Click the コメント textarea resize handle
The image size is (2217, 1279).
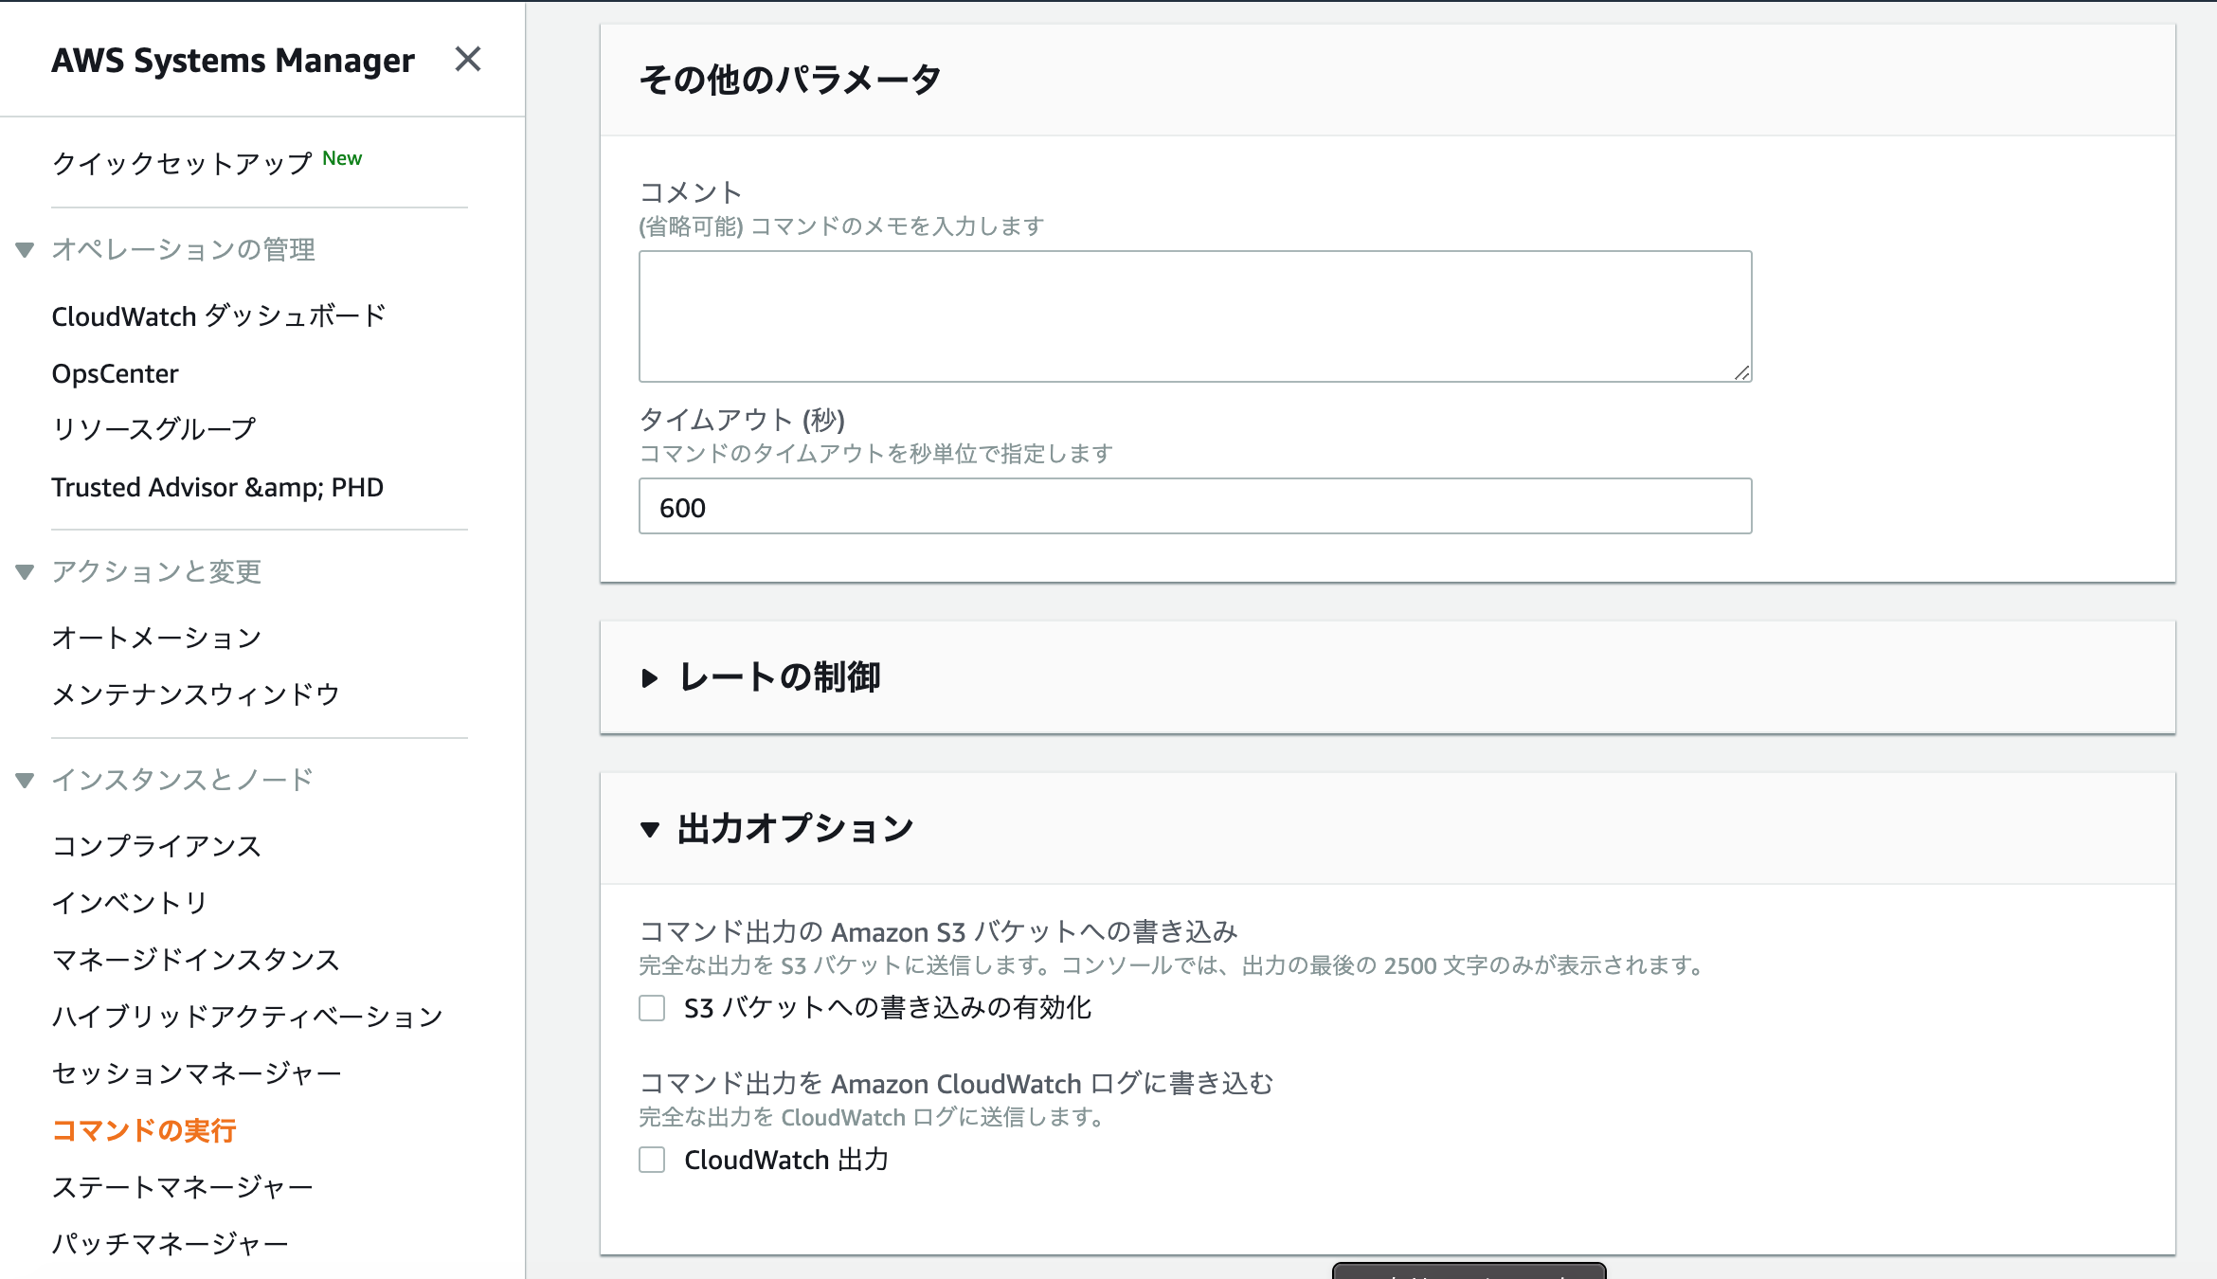click(x=1741, y=372)
